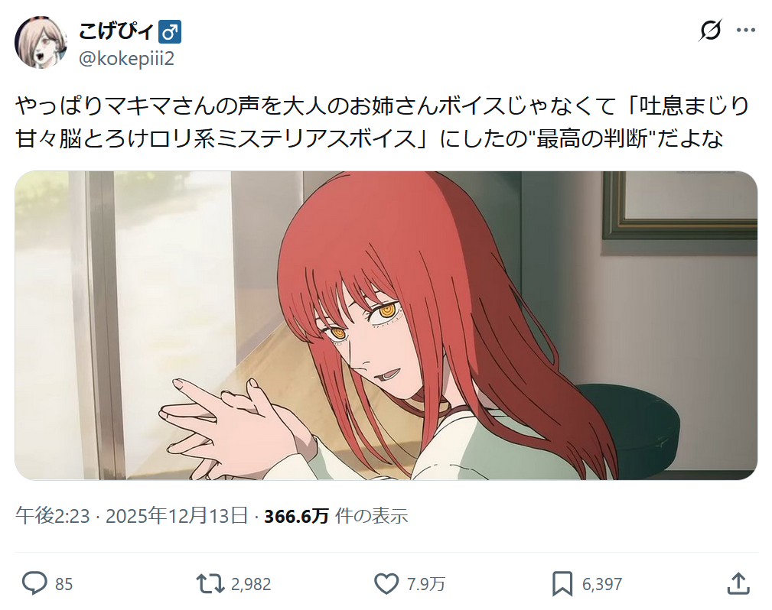Click the 2,982 reposts count

251,585
